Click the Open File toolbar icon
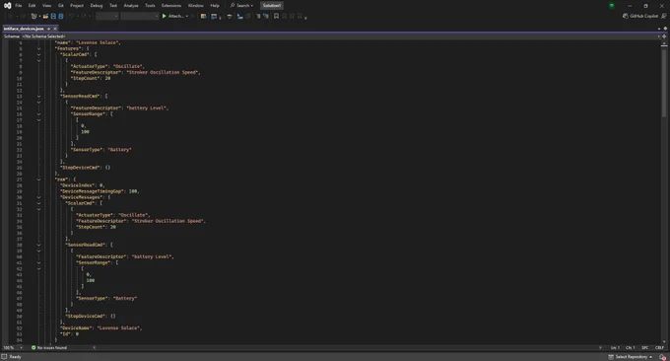Viewport: 670px width, 361px height. 45,16
